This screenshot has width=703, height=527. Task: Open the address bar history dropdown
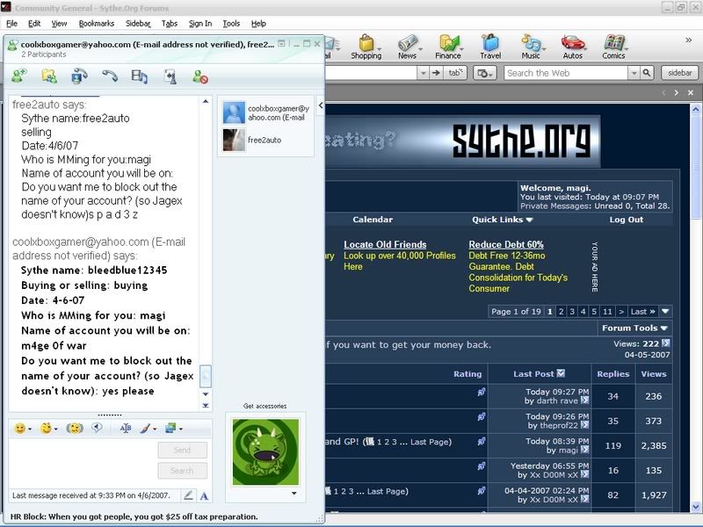tap(423, 73)
